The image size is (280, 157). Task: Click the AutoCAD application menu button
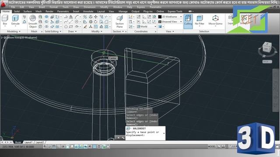(3, 4)
